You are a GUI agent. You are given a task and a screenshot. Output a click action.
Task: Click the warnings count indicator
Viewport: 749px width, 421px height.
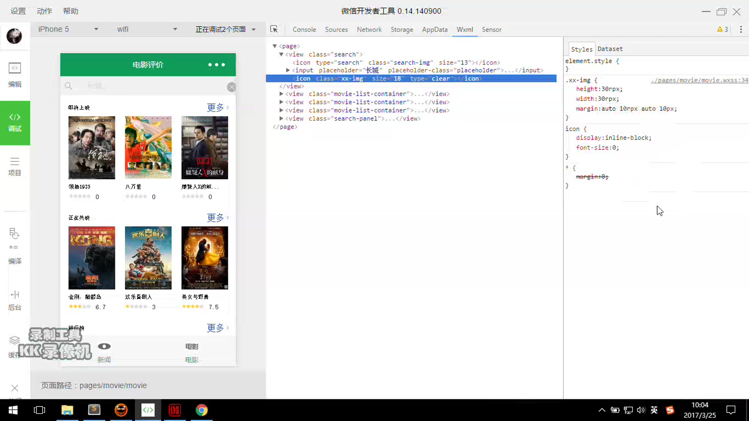[722, 29]
